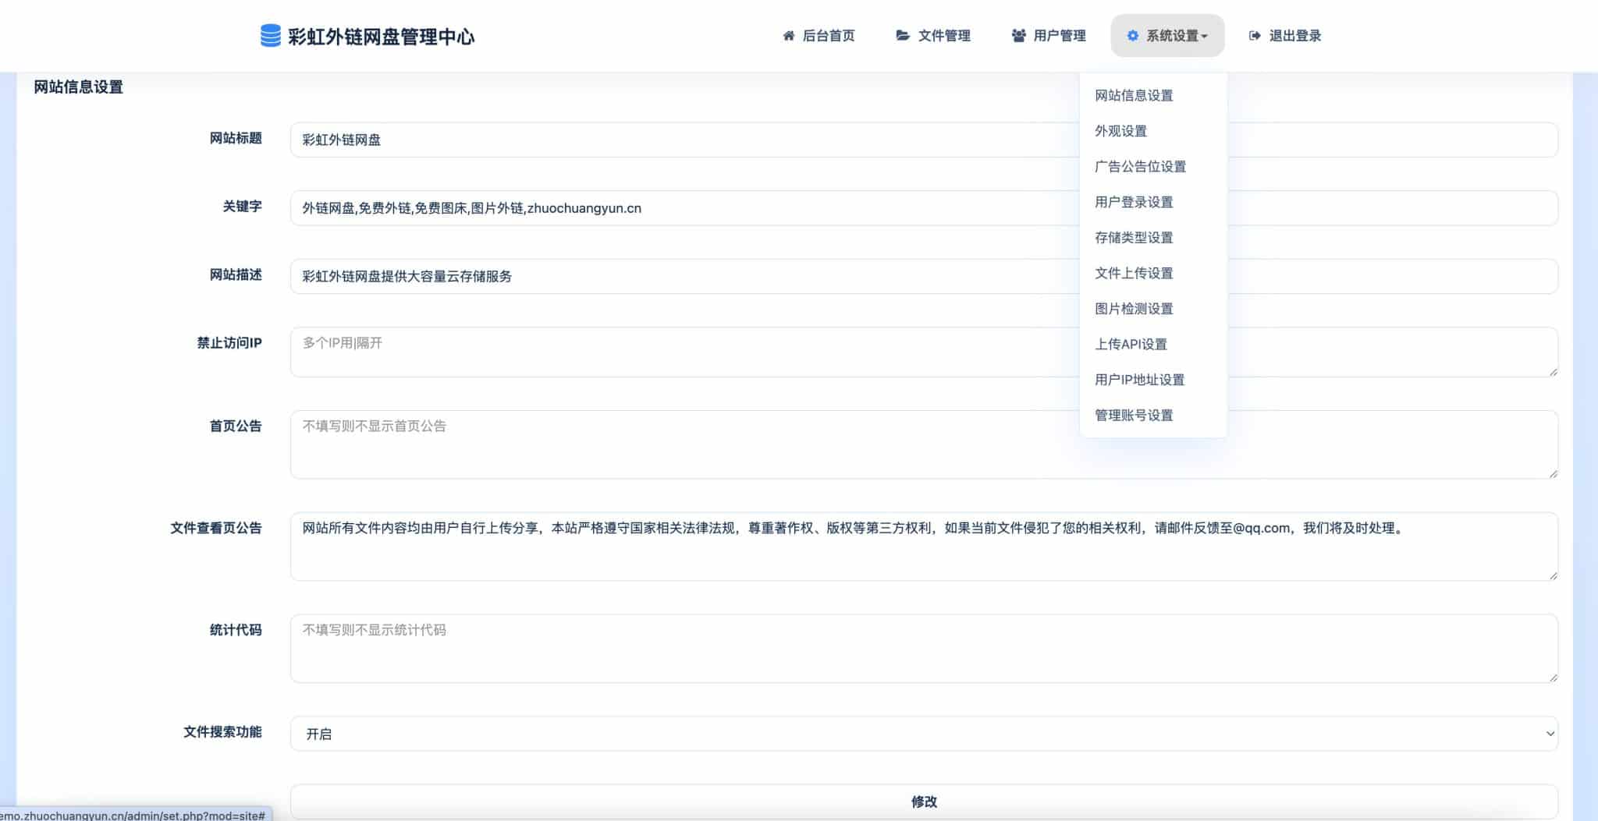The height and width of the screenshot is (821, 1598).
Task: Click the 文件查看页公告 label
Action: pyautogui.click(x=216, y=529)
